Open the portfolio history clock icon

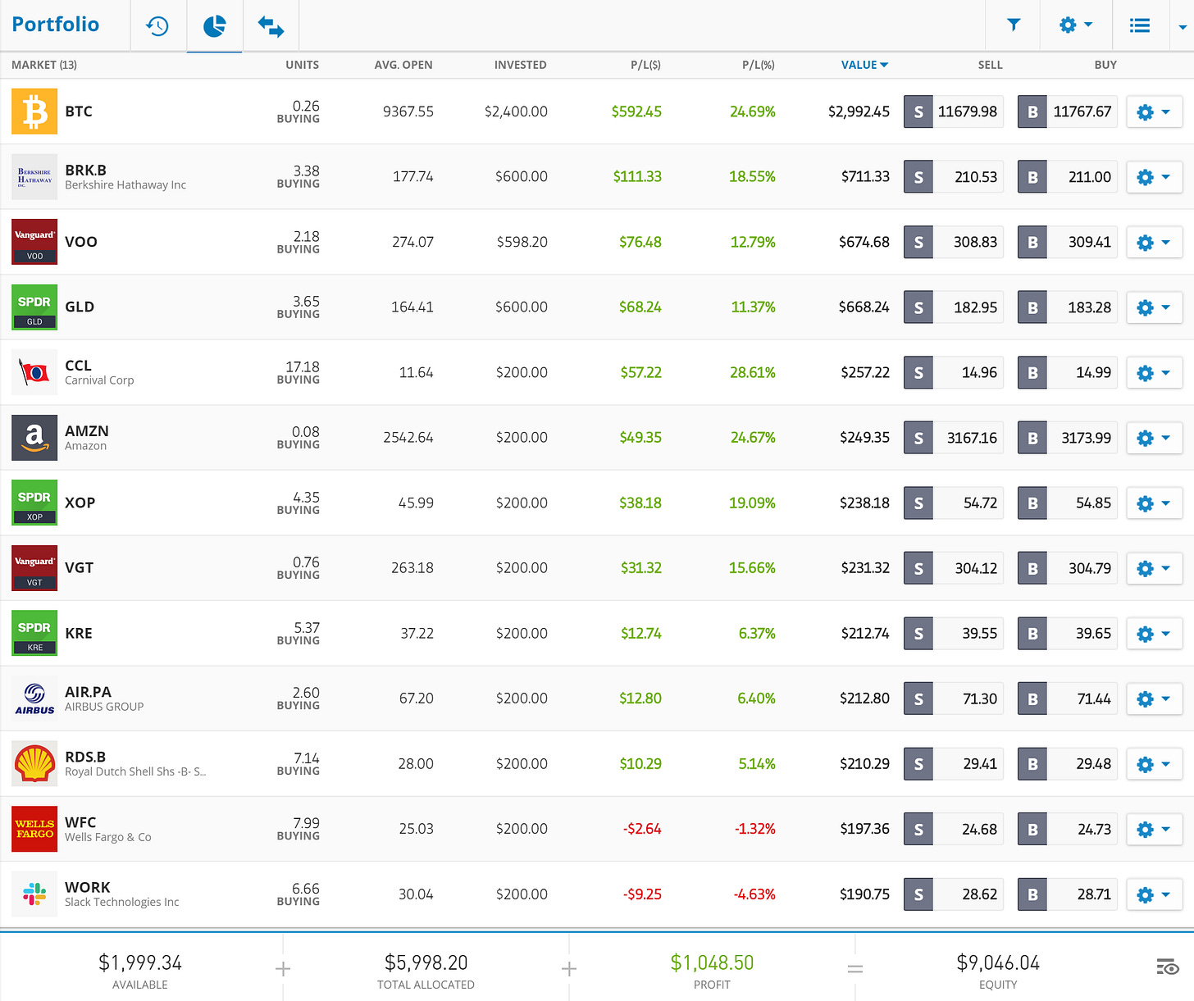pyautogui.click(x=157, y=25)
